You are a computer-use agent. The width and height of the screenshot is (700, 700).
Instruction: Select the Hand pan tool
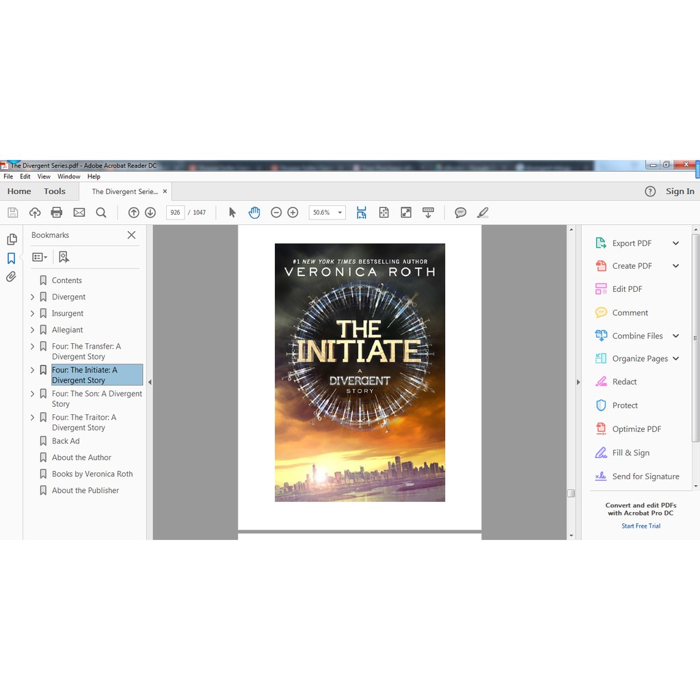tap(254, 213)
